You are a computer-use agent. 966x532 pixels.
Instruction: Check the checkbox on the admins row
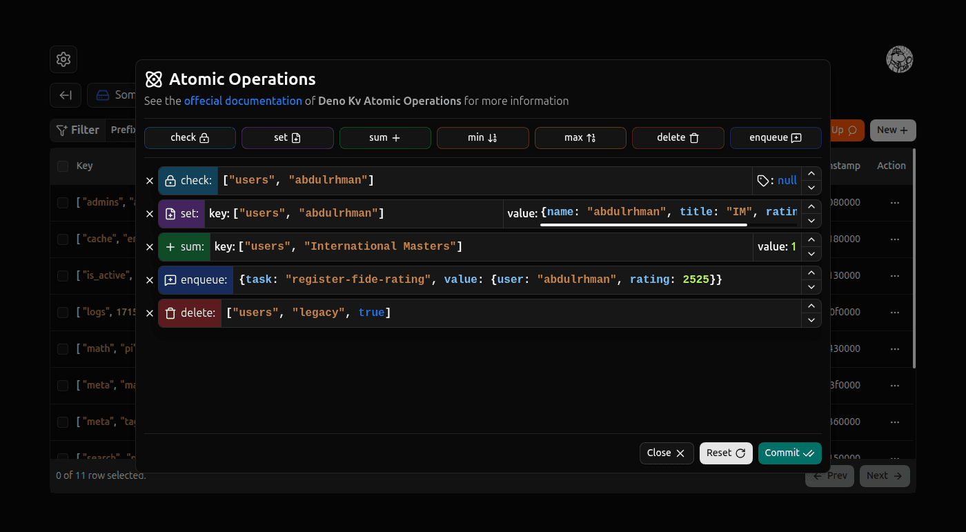61,201
